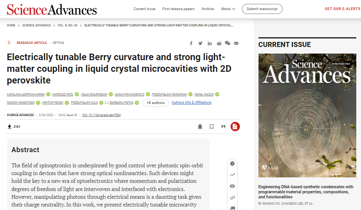Open the red PDF download icon

[x=235, y=127]
